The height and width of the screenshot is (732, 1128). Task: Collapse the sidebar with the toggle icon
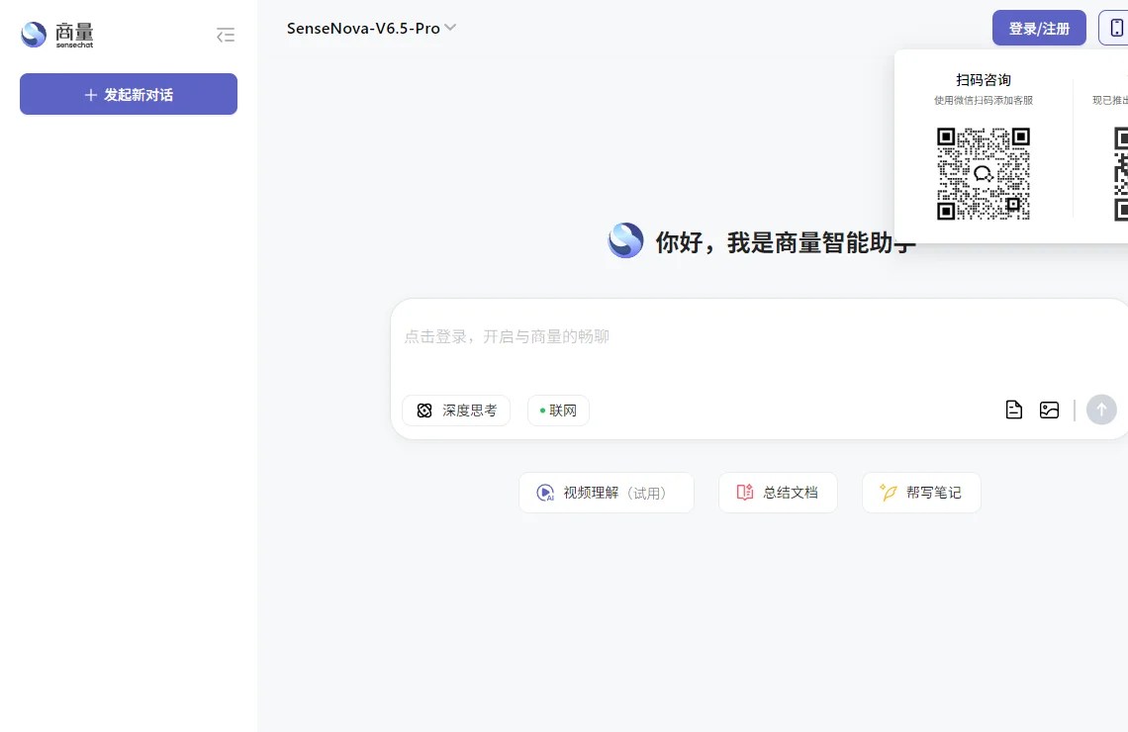pyautogui.click(x=226, y=35)
